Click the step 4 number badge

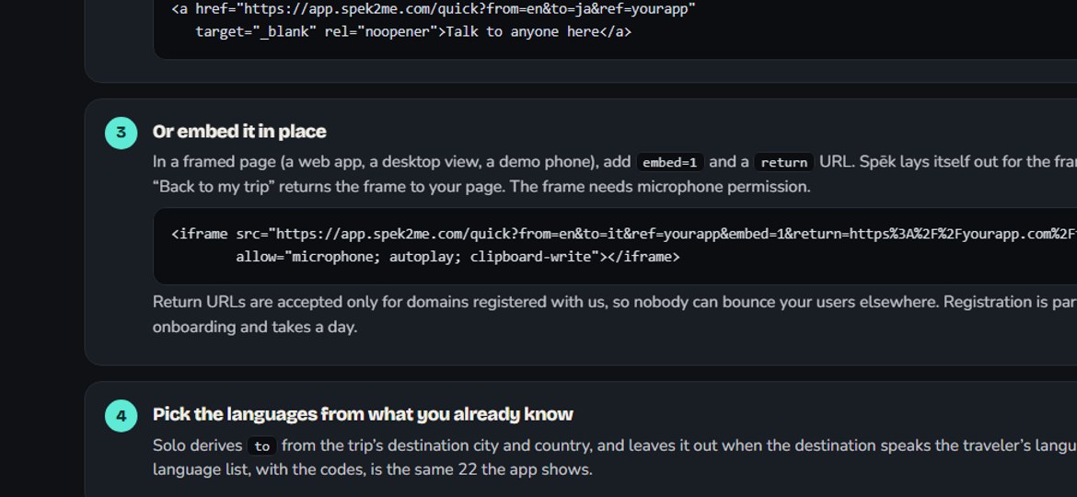pos(121,415)
